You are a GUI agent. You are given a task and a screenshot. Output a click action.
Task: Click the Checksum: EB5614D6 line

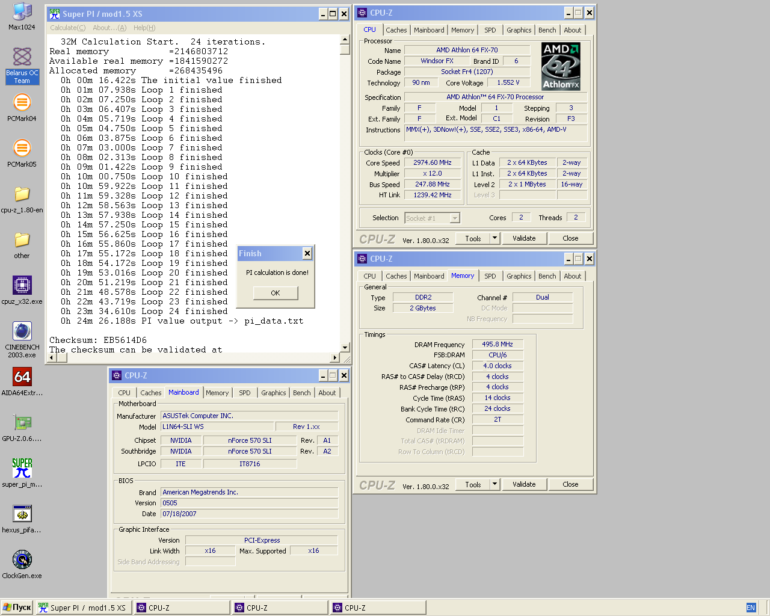(x=98, y=340)
